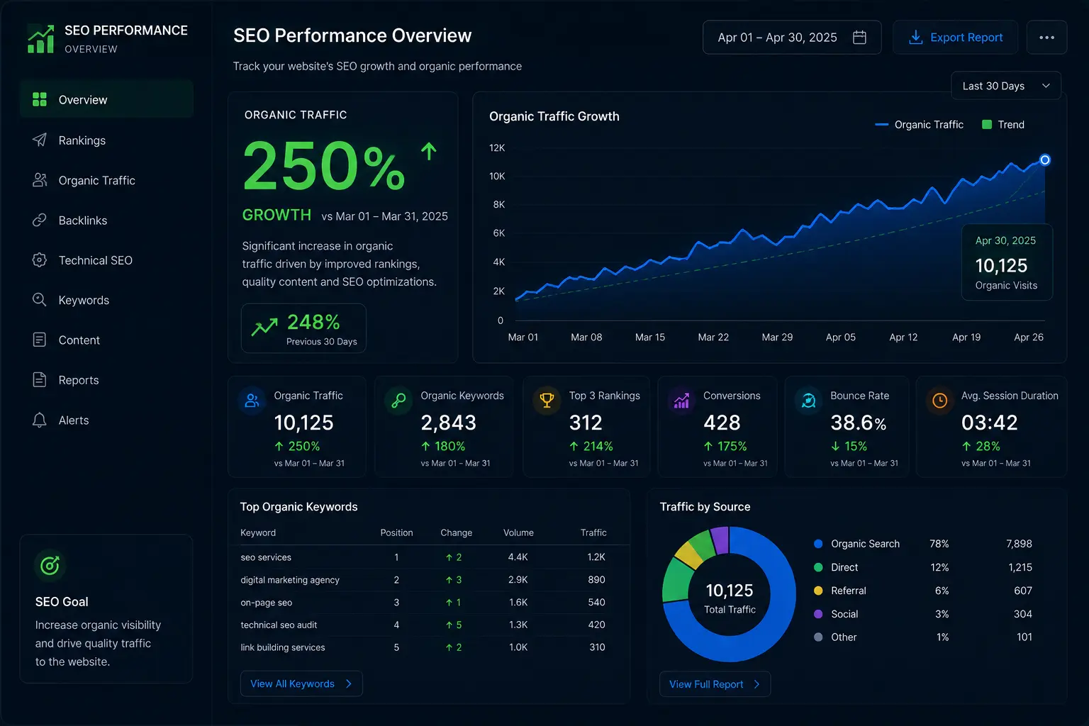Click the trending arrow icon beside 248%

pos(264,327)
